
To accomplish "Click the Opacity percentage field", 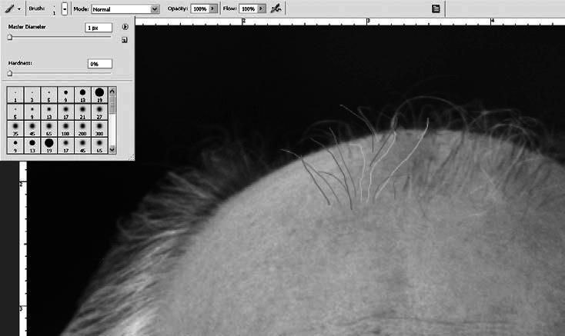I will click(200, 8).
